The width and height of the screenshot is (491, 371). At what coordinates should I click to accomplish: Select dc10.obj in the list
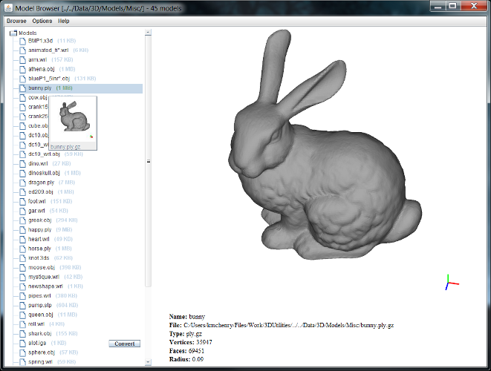(x=38, y=135)
